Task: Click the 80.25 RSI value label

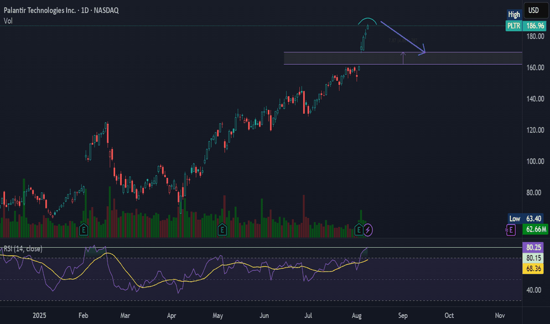Action: point(533,247)
